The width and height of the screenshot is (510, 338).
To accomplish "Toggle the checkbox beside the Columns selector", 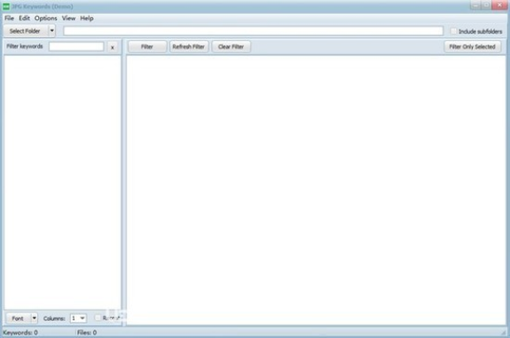I will [98, 318].
